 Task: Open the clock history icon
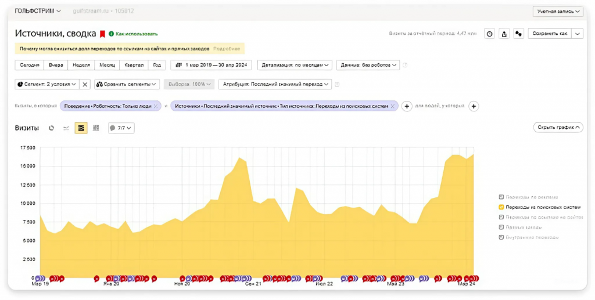pyautogui.click(x=489, y=34)
